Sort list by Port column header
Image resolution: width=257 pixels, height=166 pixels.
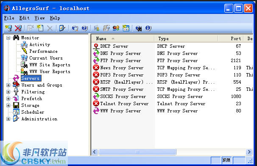pyautogui.click(x=231, y=38)
